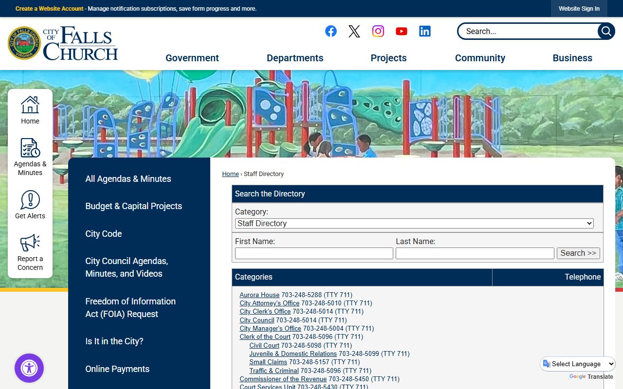Open the YouTube social icon
623x389 pixels.
402,31
